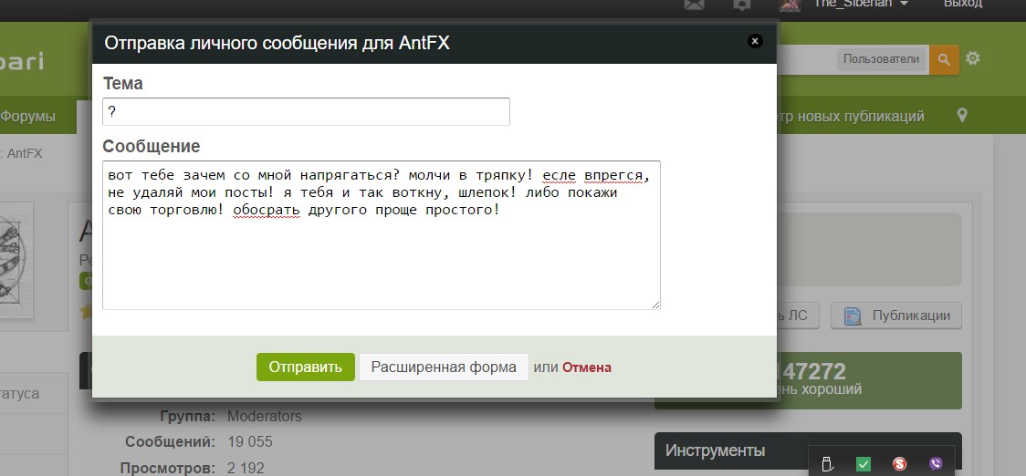Click the Выход logout link

click(x=962, y=5)
